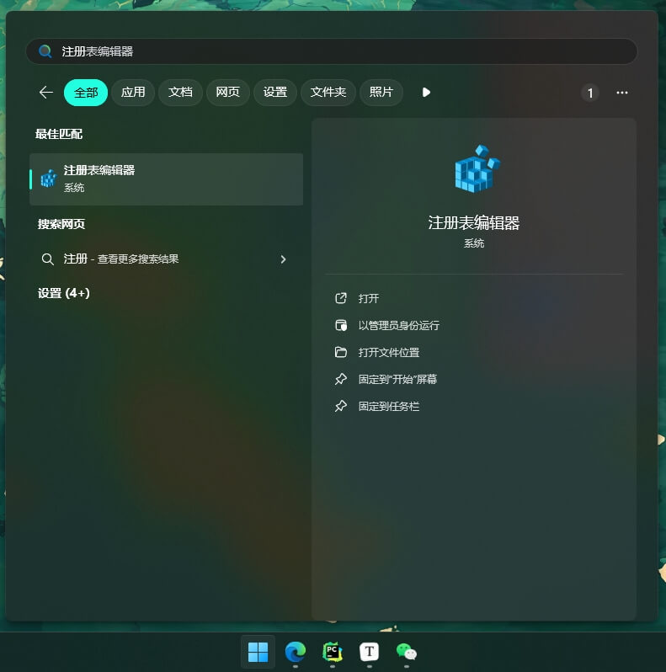Go back using the left arrow
Viewport: 666px width, 672px height.
[x=45, y=92]
